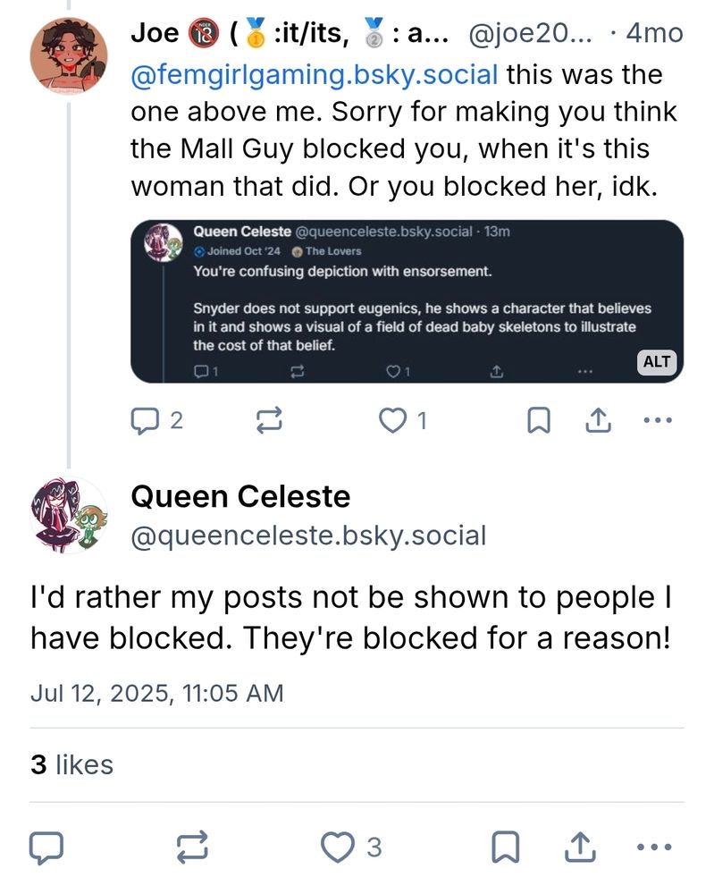
Task: Open Joe's profile avatar
Action: coord(69,55)
